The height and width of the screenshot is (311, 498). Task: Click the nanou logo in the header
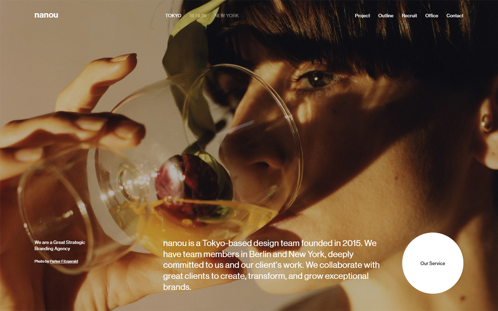pos(46,15)
